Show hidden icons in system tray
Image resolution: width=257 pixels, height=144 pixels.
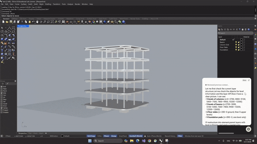(219, 141)
